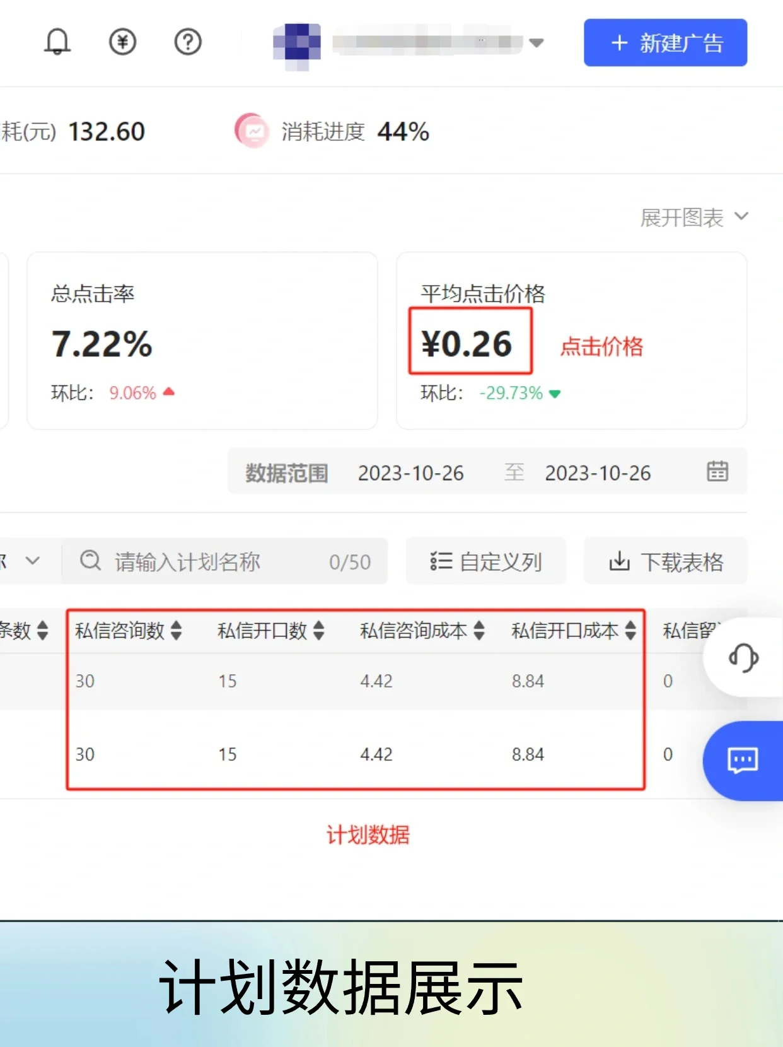
Task: Open the calendar date picker icon
Action: click(x=717, y=472)
